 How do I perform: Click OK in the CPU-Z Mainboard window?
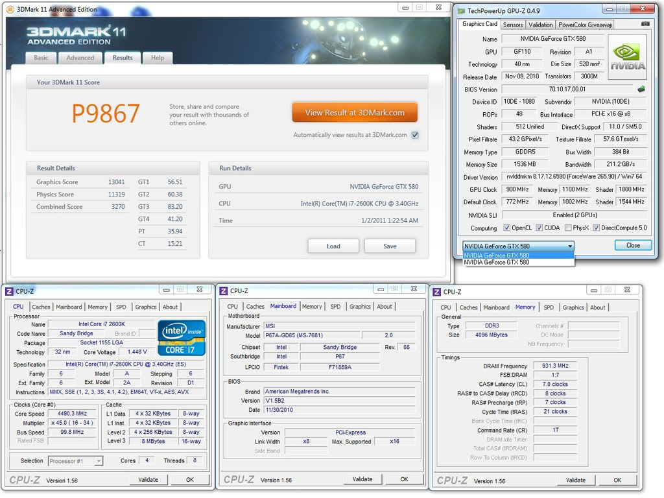tap(405, 479)
